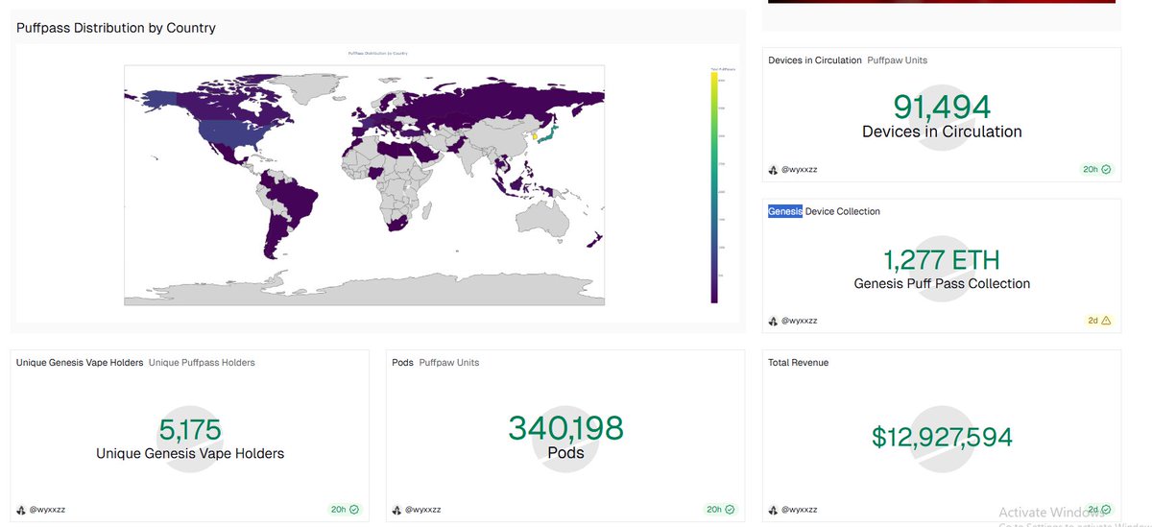1152x527 pixels.
Task: Click the Devices in Circulation card title
Action: [815, 60]
